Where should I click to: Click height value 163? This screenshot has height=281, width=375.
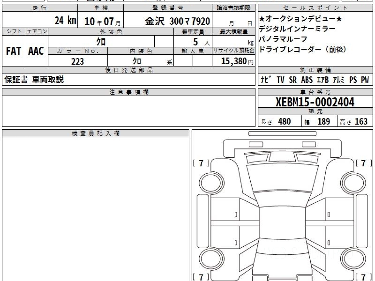tap(361, 121)
